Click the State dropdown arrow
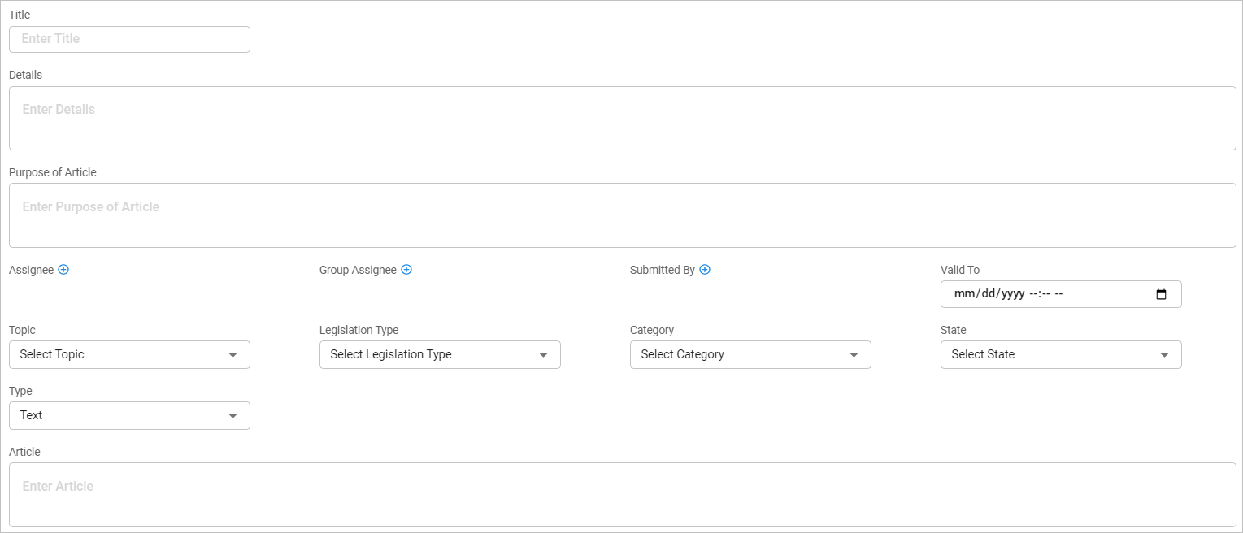1243x533 pixels. [1165, 355]
